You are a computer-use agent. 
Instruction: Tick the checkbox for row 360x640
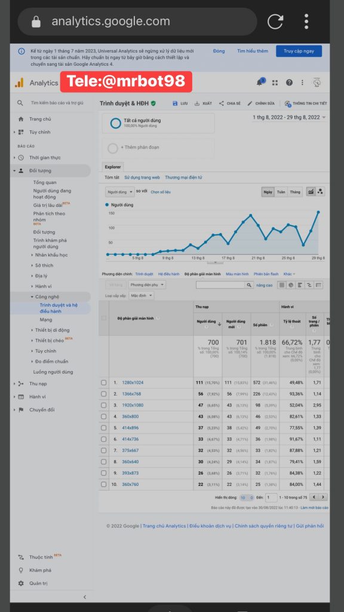[104, 462]
